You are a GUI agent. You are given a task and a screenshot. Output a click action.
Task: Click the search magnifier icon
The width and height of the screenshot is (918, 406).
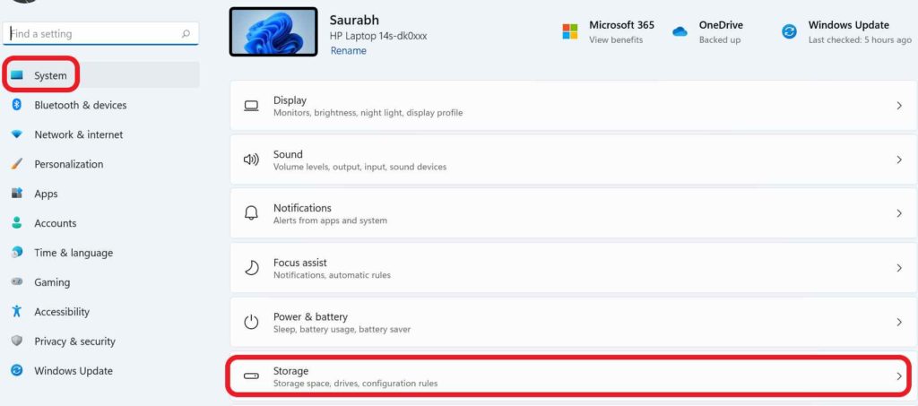click(x=186, y=34)
